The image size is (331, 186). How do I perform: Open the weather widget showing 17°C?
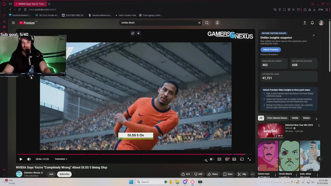[10, 182]
